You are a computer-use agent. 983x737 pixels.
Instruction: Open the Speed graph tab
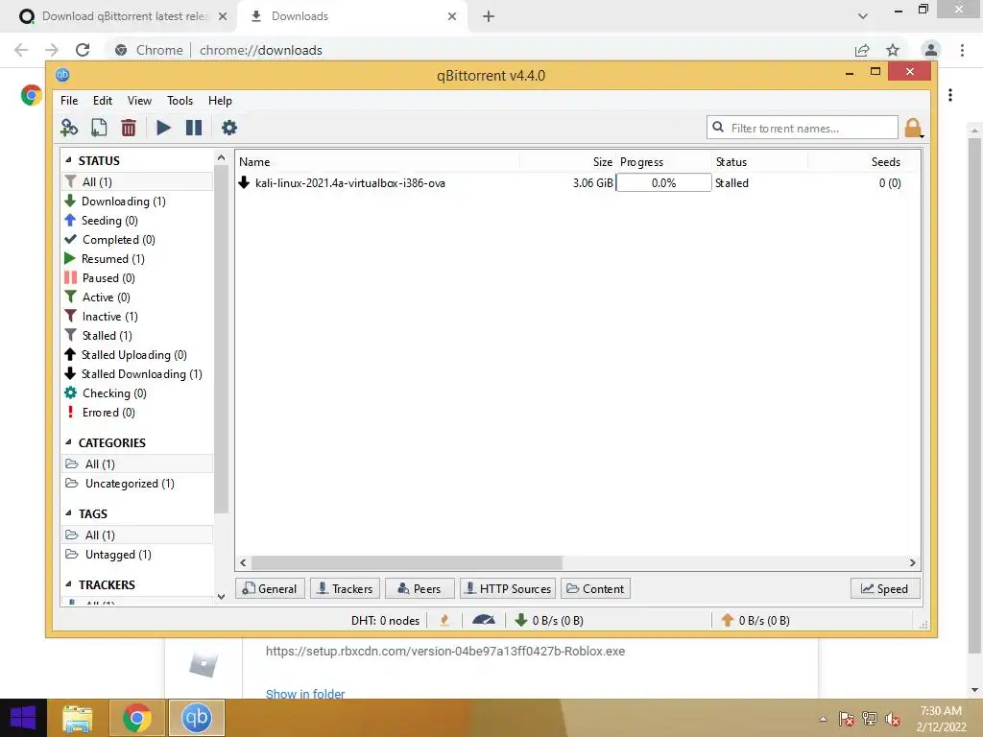(885, 588)
